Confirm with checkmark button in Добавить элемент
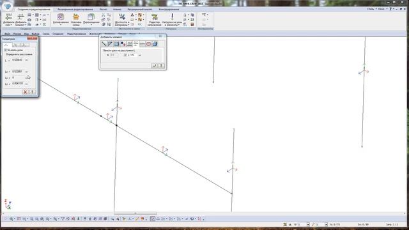This screenshot has width=409, height=230. [x=155, y=66]
